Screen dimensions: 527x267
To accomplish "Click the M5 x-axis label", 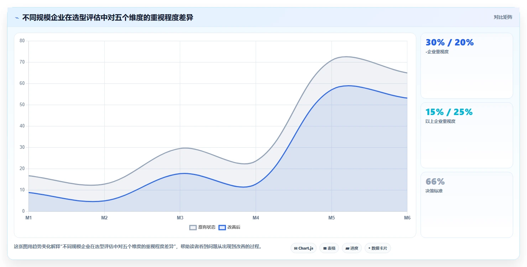I will click(332, 218).
